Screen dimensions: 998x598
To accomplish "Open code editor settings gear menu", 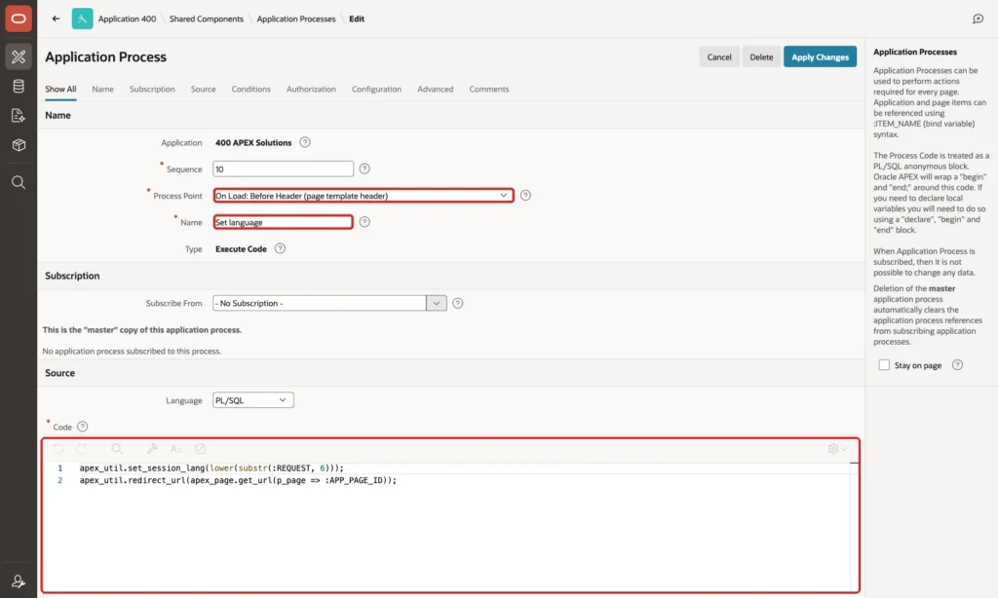I will 837,449.
